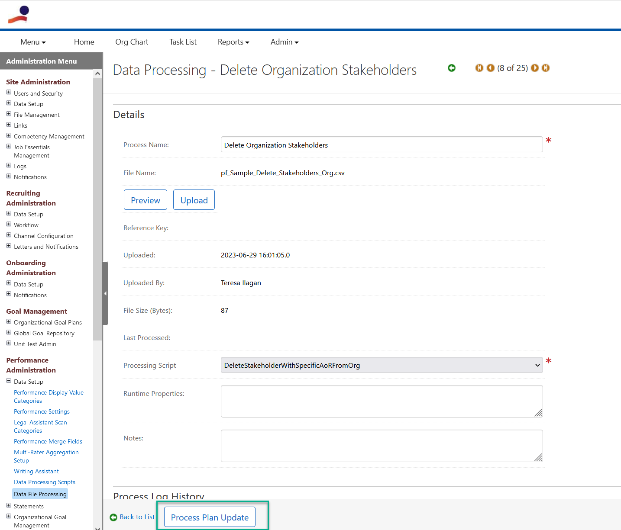
Task: Click the Upload button
Action: click(194, 200)
